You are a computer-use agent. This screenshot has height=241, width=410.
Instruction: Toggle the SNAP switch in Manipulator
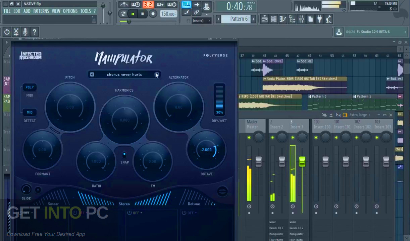click(x=124, y=155)
